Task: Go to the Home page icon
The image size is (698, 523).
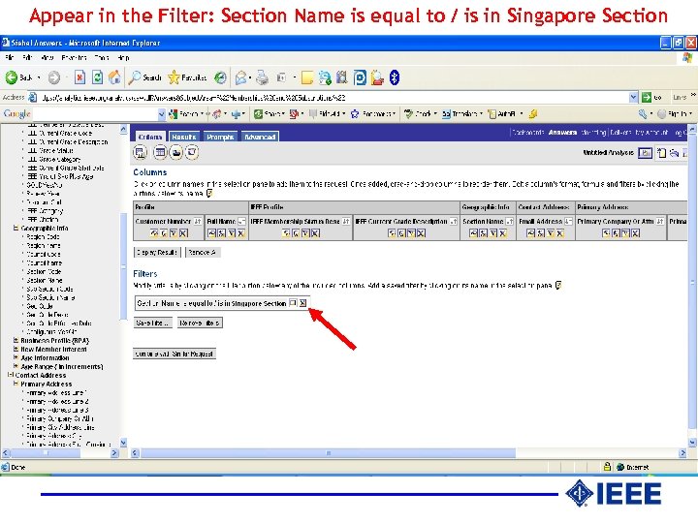Action: tap(114, 77)
